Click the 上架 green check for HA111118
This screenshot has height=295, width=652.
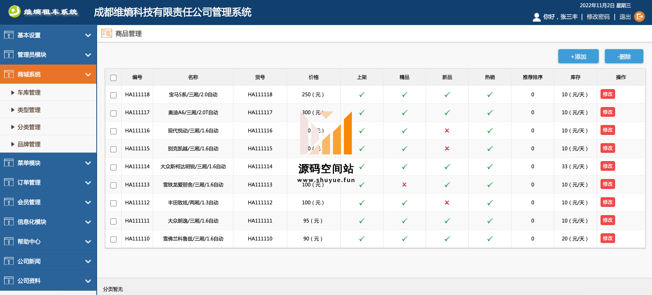(362, 94)
